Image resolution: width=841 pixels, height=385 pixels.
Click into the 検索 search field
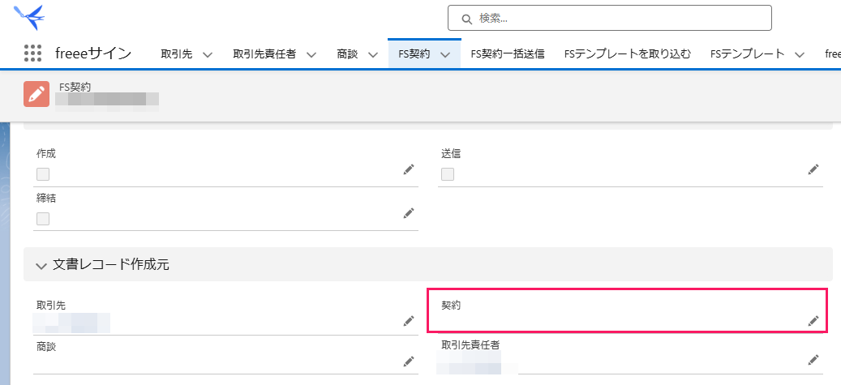[x=610, y=18]
